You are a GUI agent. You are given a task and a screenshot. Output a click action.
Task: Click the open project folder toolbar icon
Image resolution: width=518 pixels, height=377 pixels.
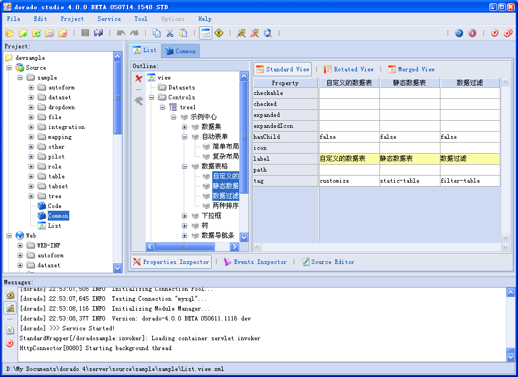(9, 33)
